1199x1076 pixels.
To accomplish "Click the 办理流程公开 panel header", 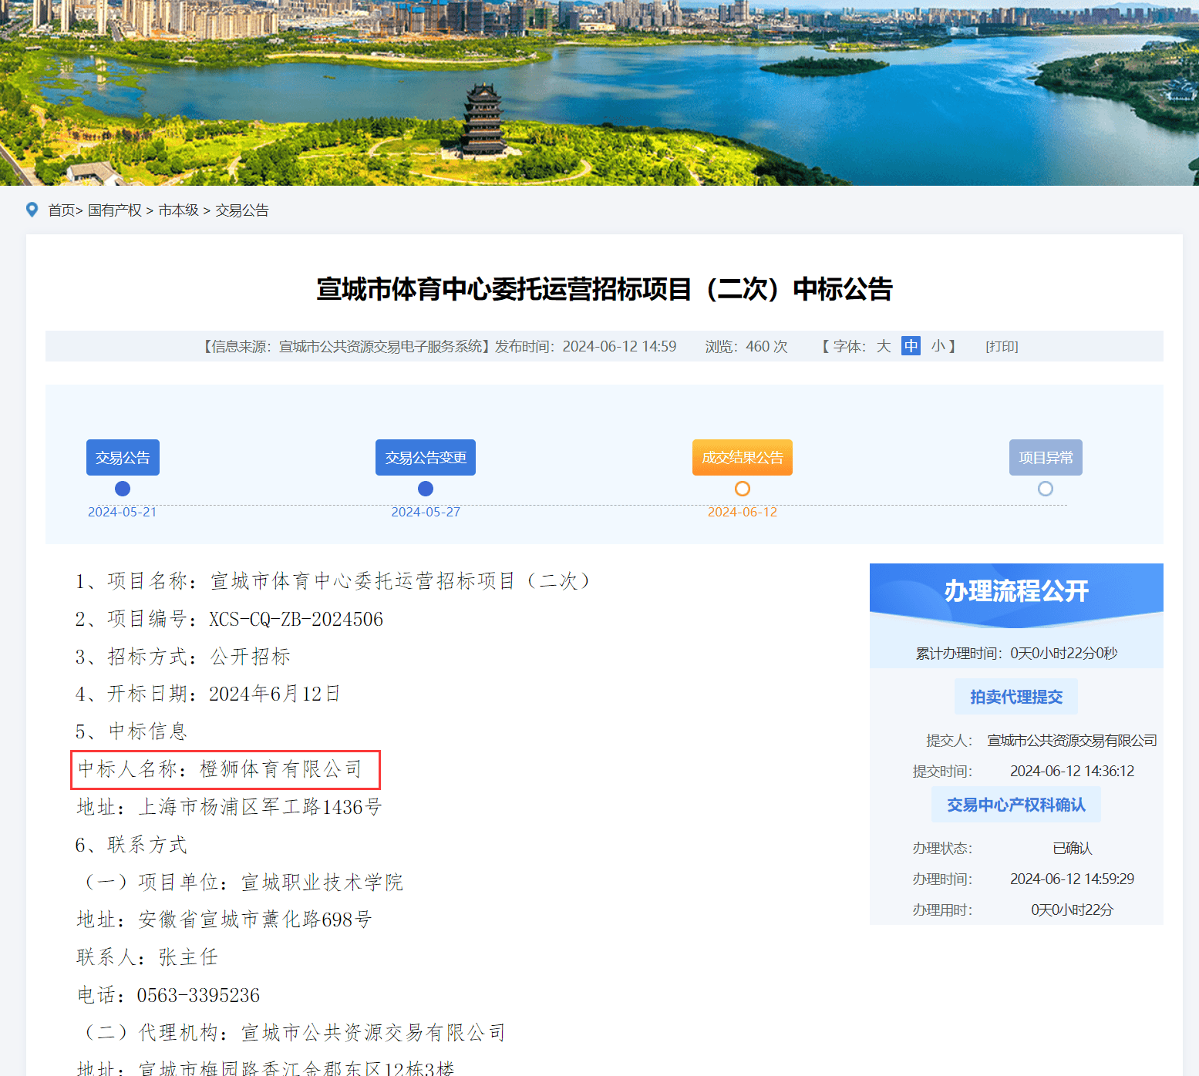I will [1015, 591].
